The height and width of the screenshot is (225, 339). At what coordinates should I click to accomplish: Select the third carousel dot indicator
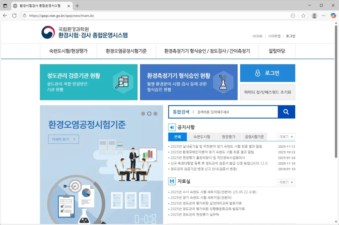pos(156,114)
